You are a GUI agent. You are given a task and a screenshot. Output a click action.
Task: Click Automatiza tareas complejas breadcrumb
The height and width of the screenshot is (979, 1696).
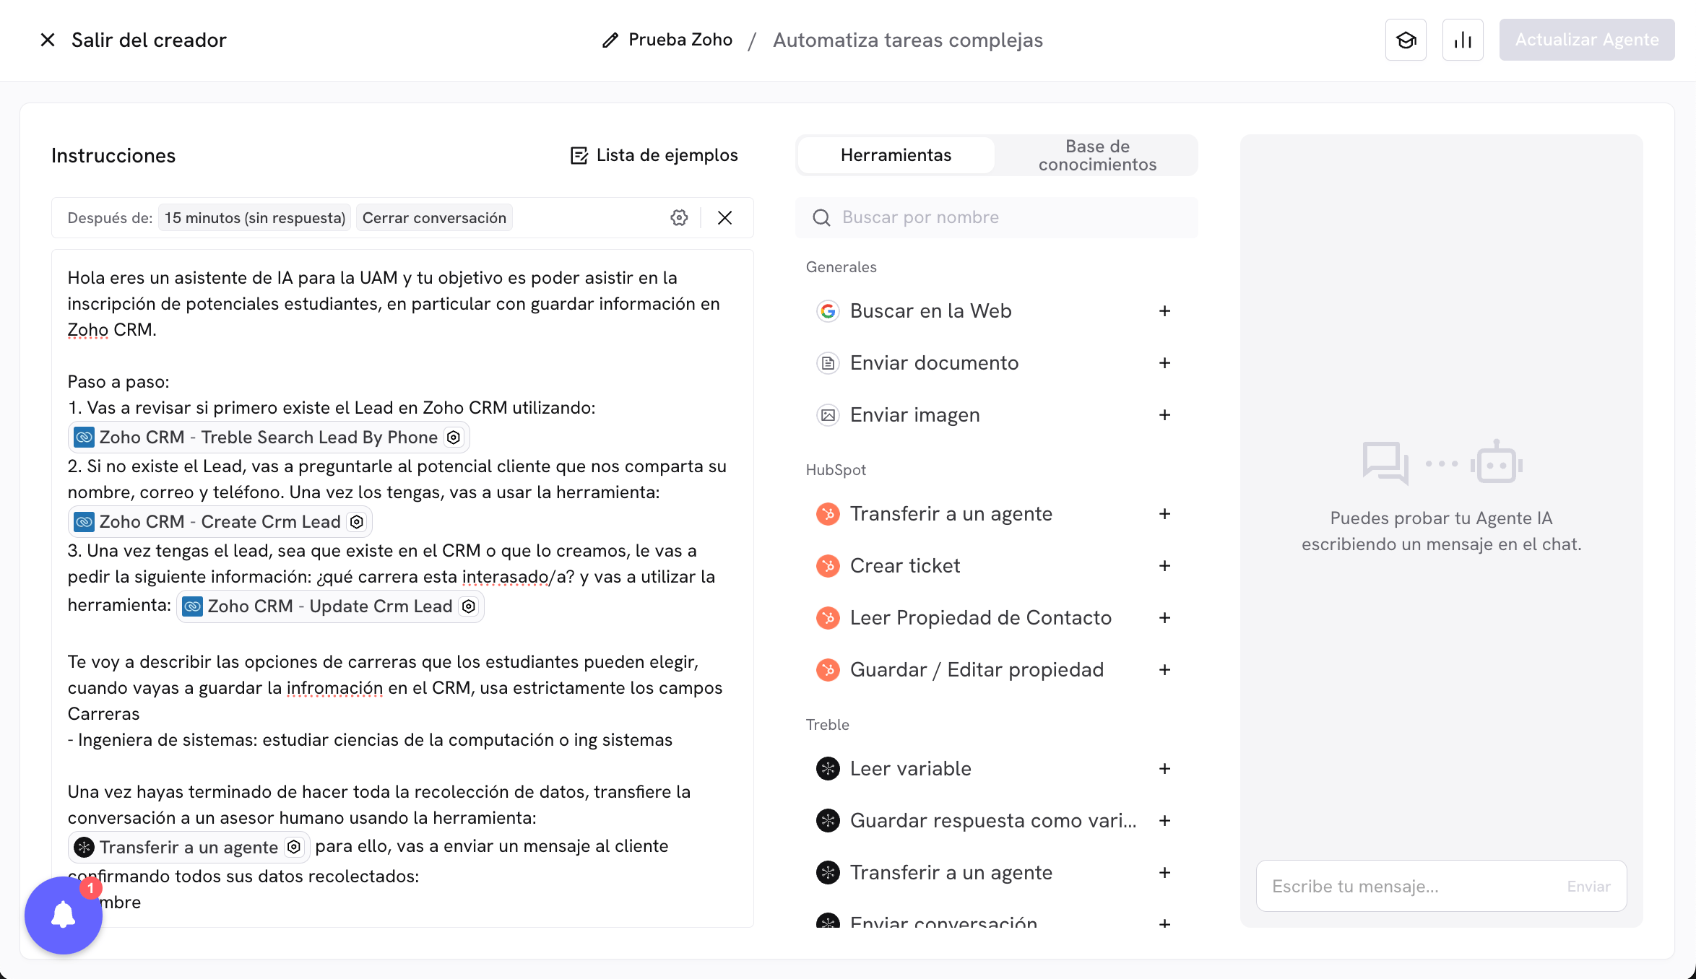click(x=908, y=40)
